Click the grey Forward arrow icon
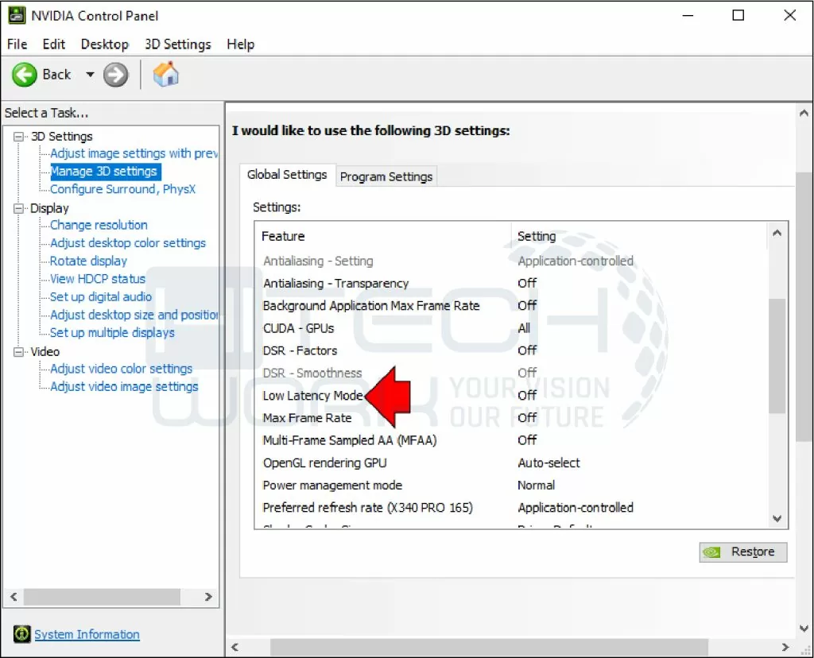Image resolution: width=814 pixels, height=658 pixels. tap(115, 75)
